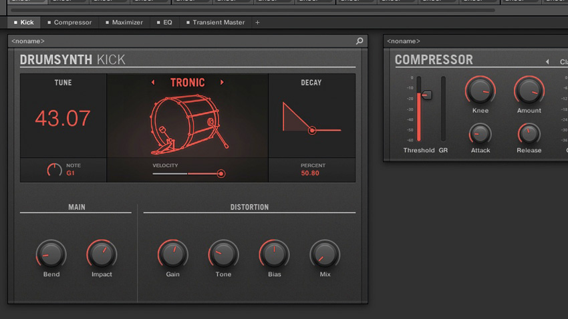Screen dimensions: 568x319
Task: Click the MAIN section header
Action: tap(77, 208)
